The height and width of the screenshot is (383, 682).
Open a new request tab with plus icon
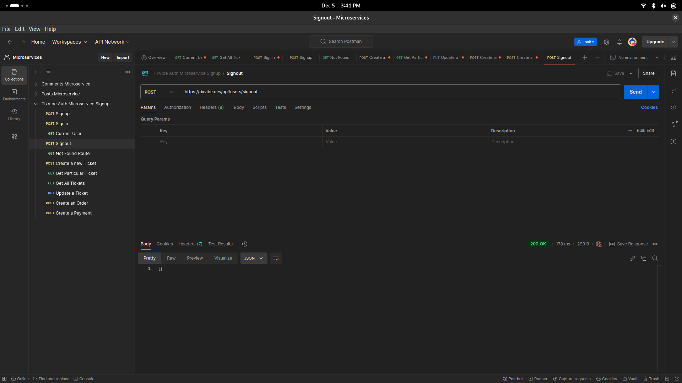(x=585, y=57)
